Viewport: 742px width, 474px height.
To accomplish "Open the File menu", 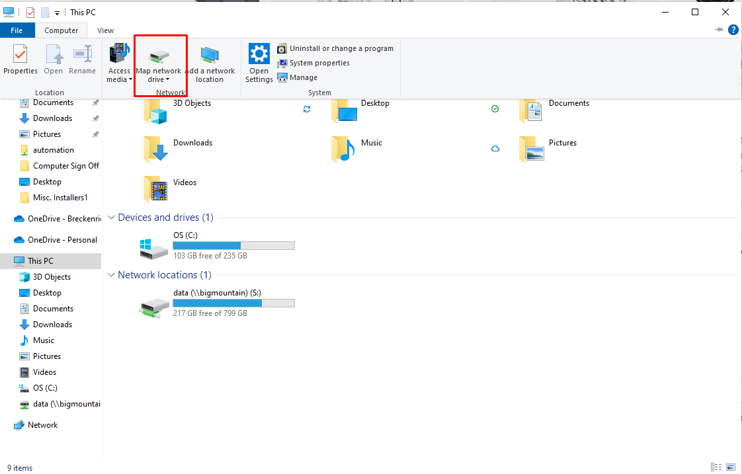I will coord(17,30).
